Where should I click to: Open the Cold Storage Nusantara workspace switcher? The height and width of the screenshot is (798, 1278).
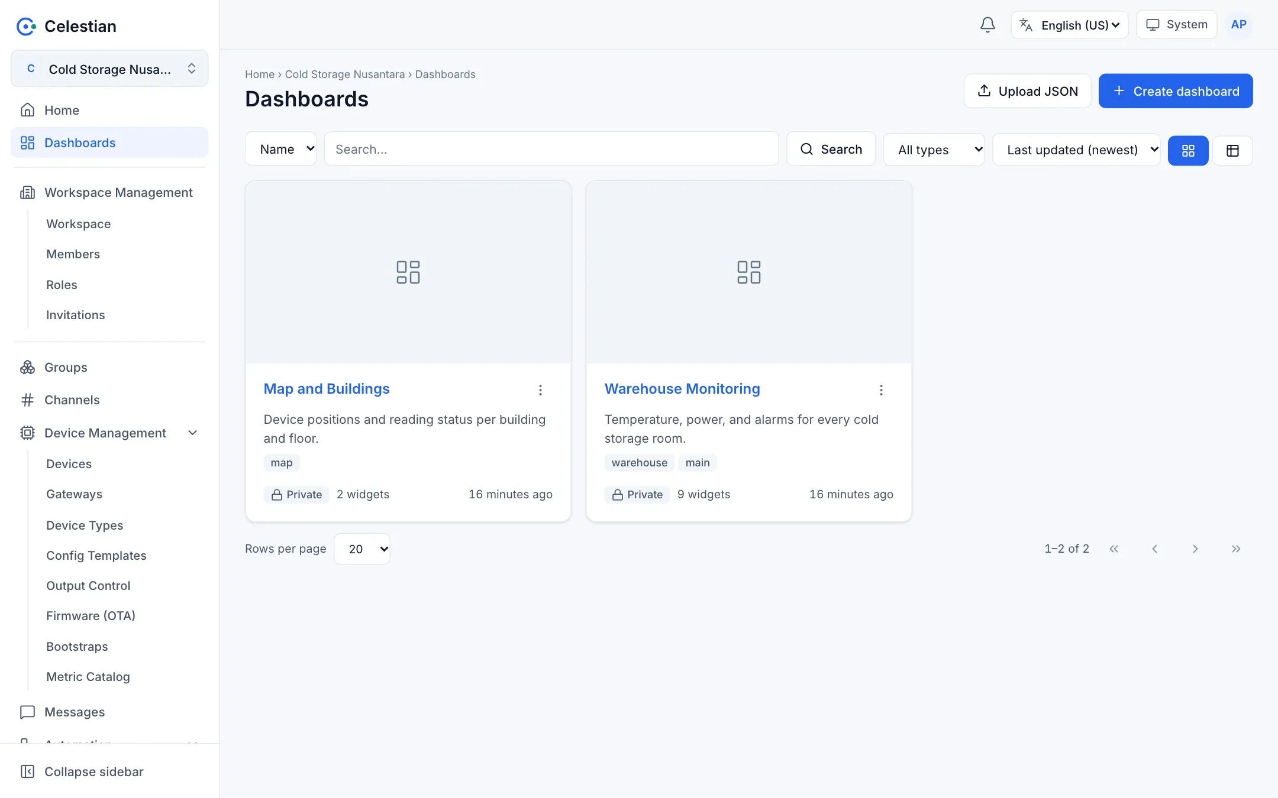coord(109,69)
